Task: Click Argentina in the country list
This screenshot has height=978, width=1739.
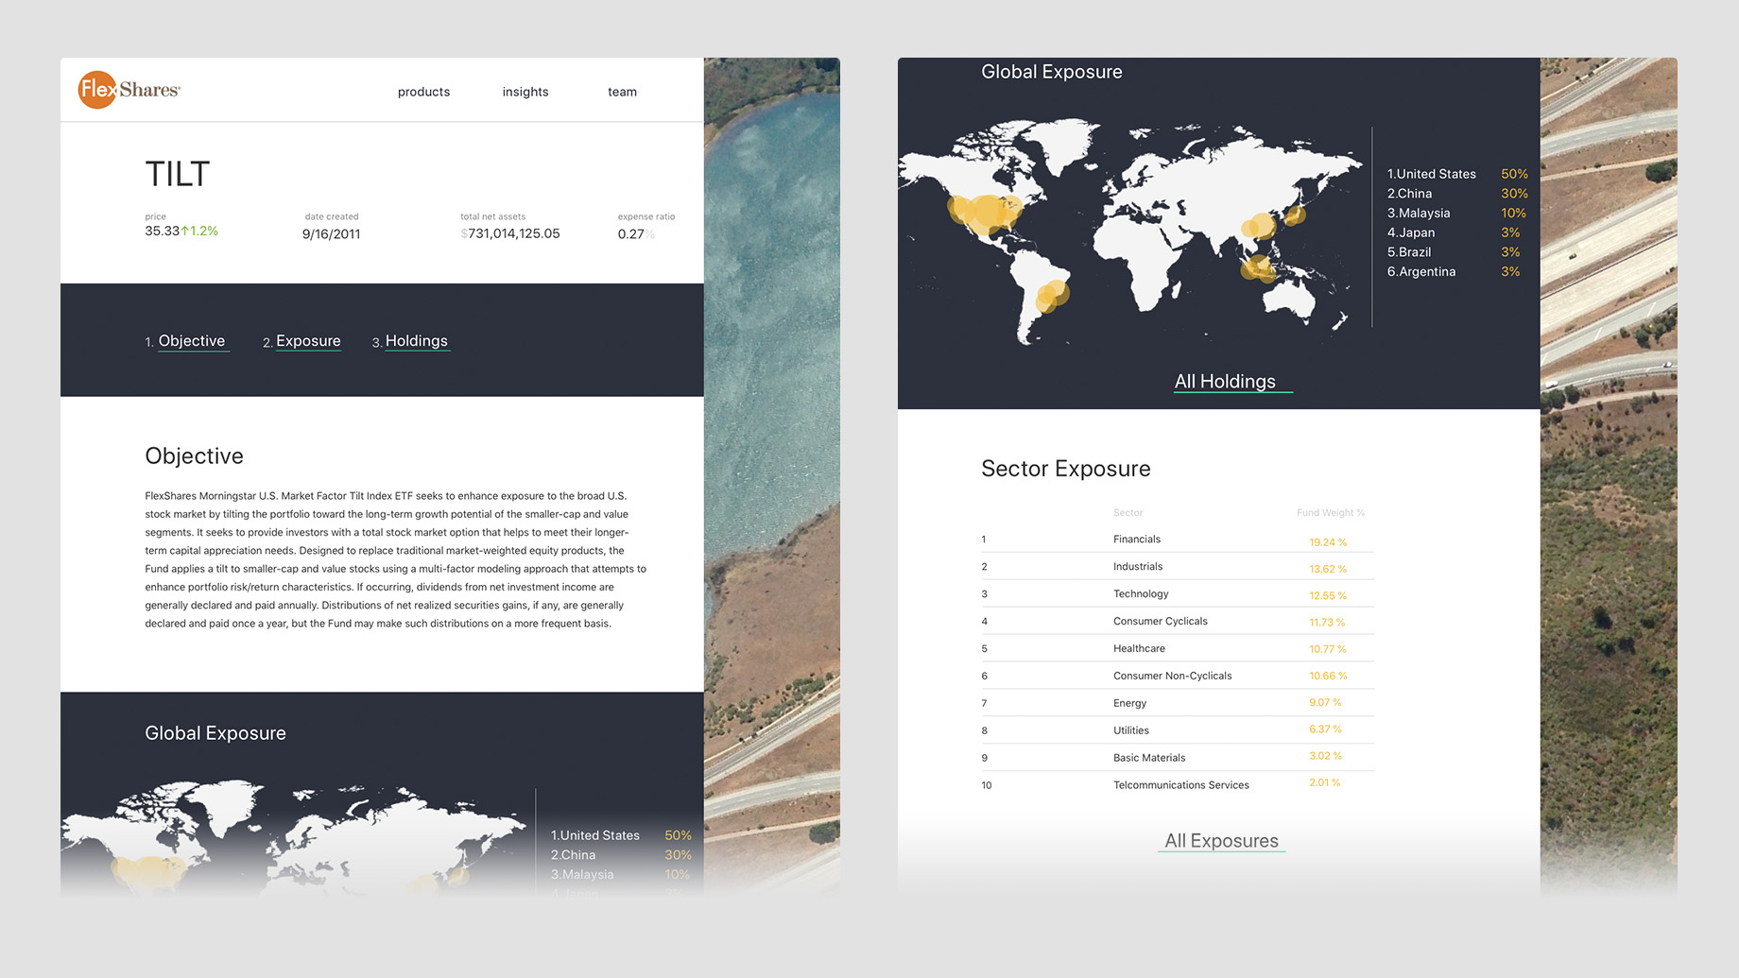Action: (x=1426, y=272)
